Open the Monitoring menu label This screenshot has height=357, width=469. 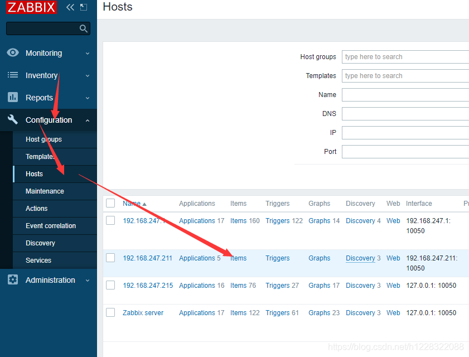(43, 53)
